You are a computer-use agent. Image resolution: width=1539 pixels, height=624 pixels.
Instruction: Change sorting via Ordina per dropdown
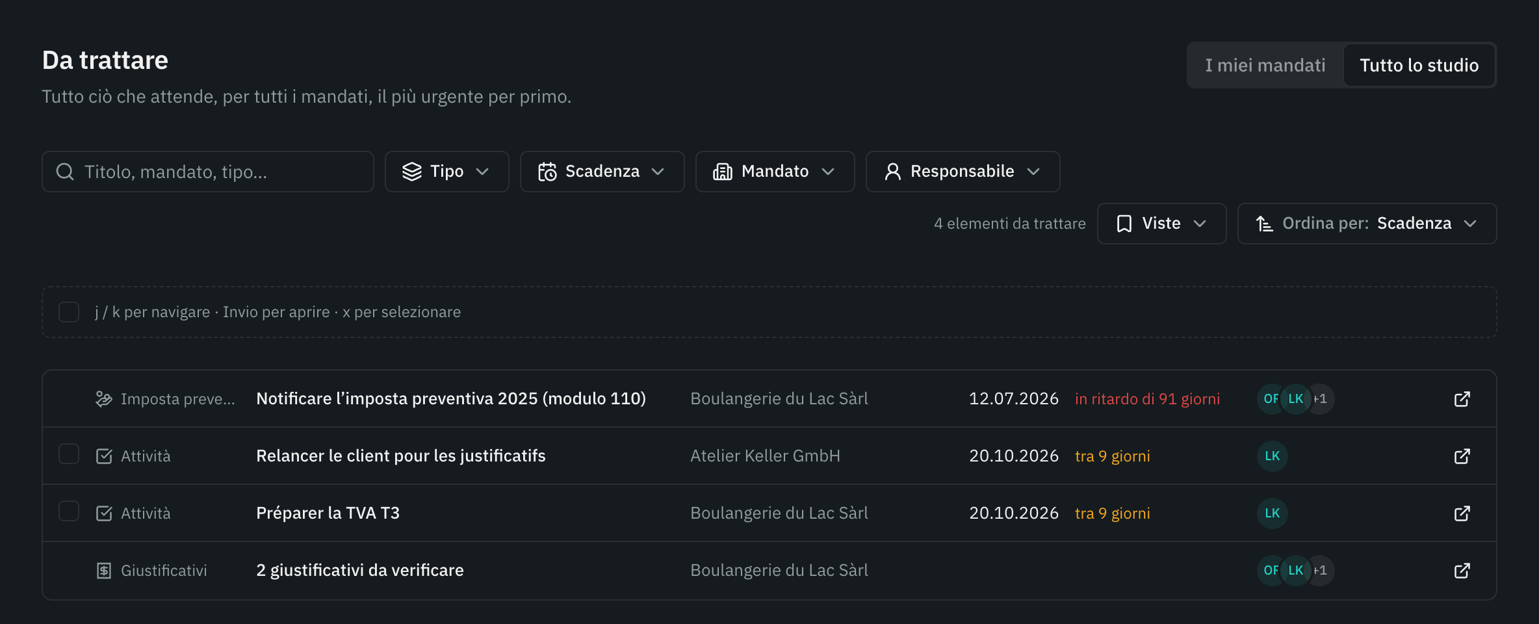pos(1367,224)
